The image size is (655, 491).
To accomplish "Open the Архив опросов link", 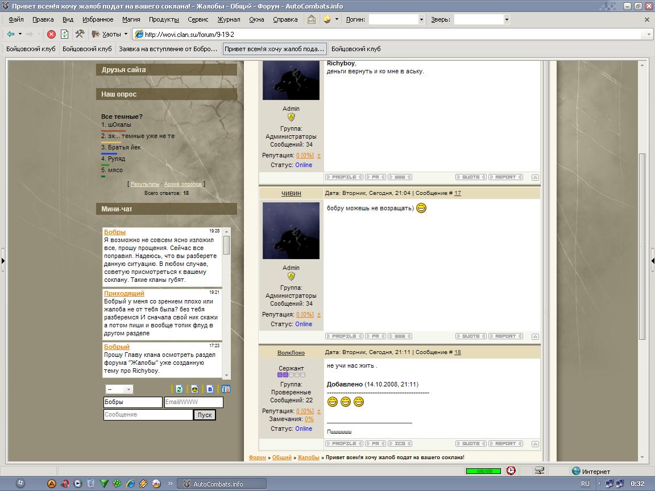I will point(183,184).
